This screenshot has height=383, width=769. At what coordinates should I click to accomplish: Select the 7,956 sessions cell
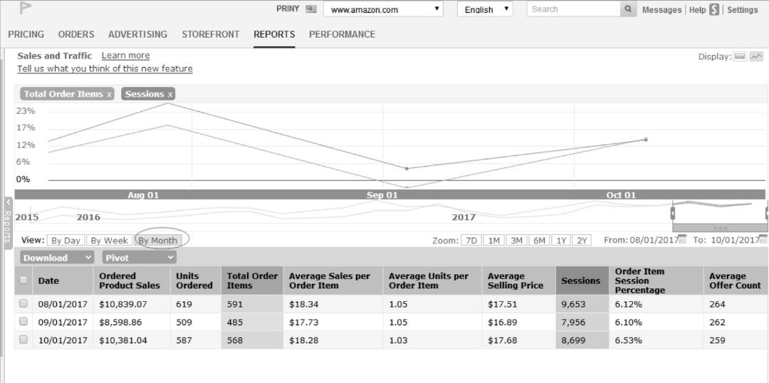tap(582, 322)
